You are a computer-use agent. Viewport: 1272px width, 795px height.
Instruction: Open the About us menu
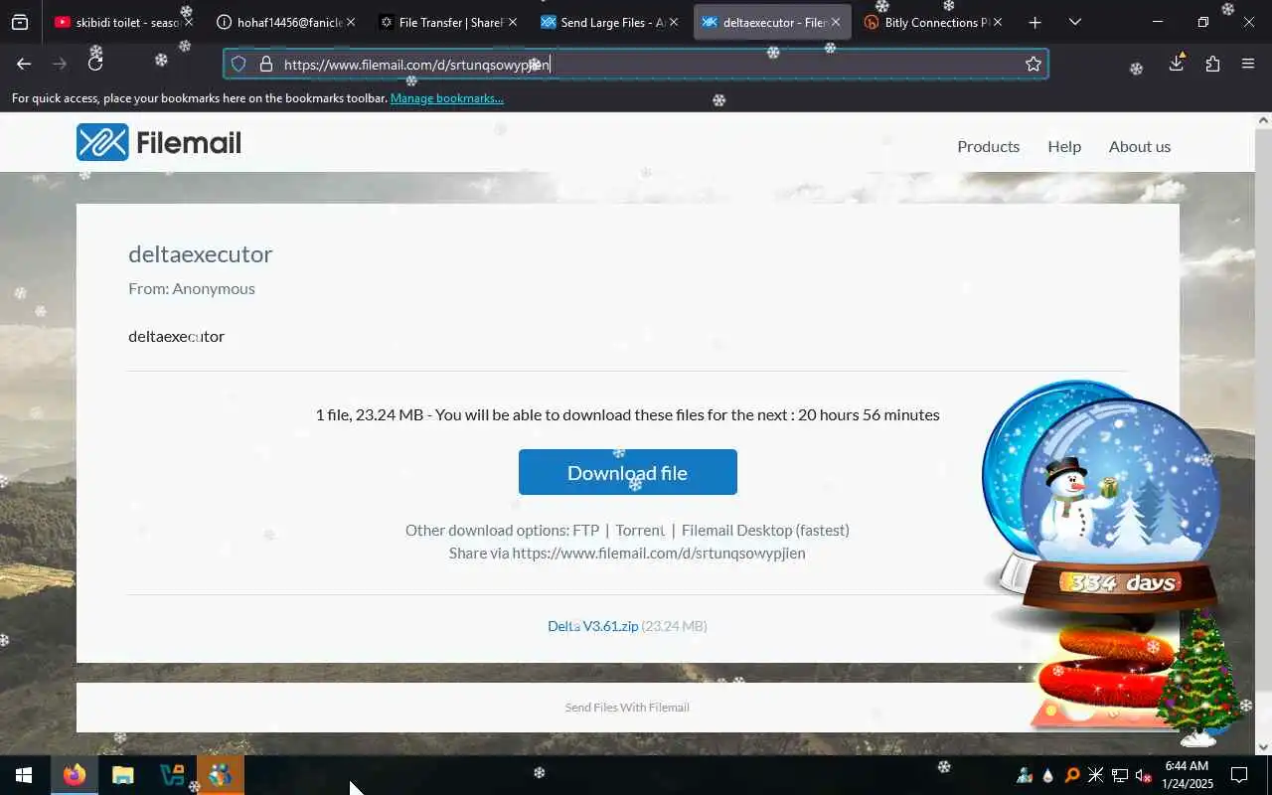tap(1140, 146)
